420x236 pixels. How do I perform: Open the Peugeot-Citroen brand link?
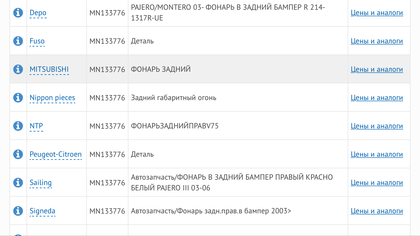55,155
